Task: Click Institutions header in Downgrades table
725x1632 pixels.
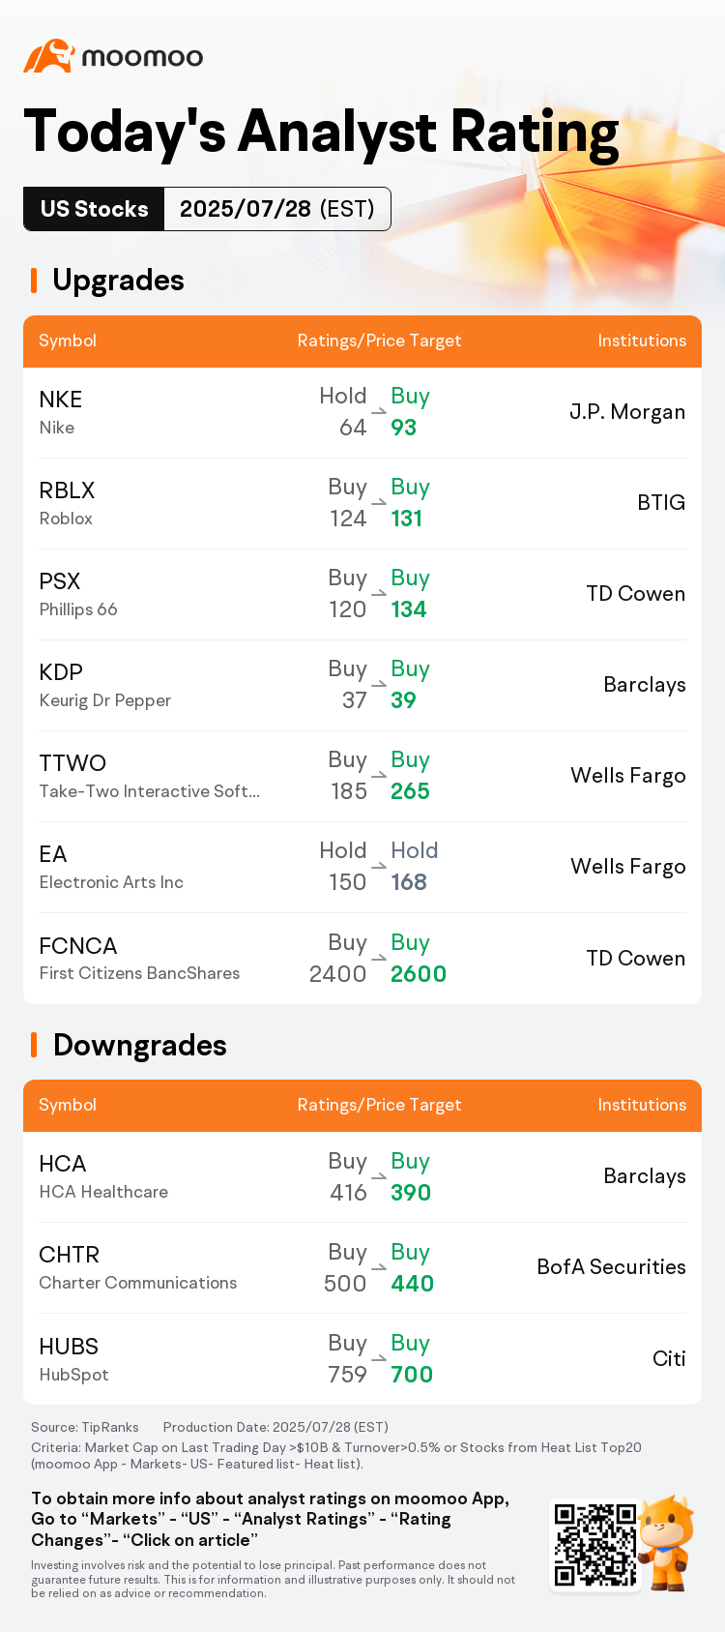Action: [x=642, y=1105]
